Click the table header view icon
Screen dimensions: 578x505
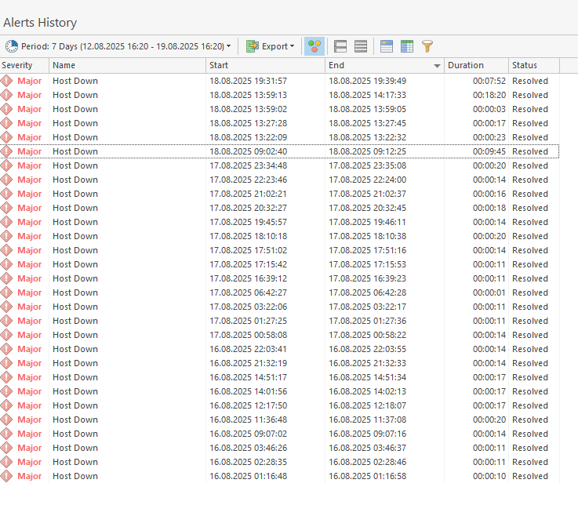[x=387, y=46]
